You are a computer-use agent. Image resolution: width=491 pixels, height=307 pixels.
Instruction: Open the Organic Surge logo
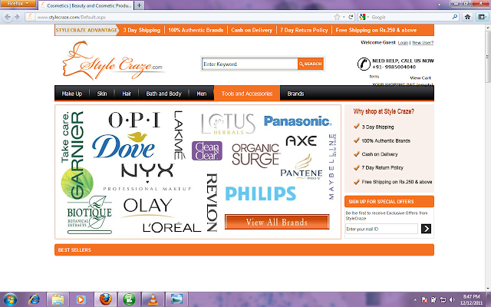pyautogui.click(x=255, y=155)
